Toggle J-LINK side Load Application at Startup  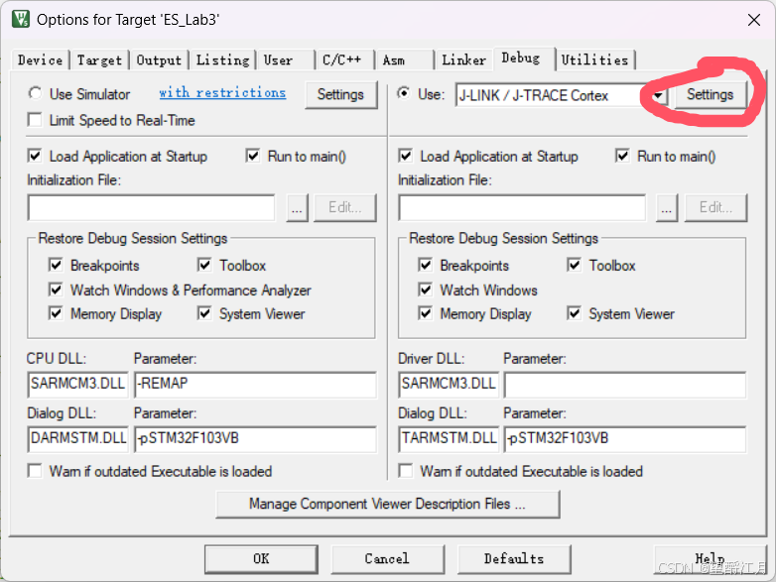pos(405,156)
